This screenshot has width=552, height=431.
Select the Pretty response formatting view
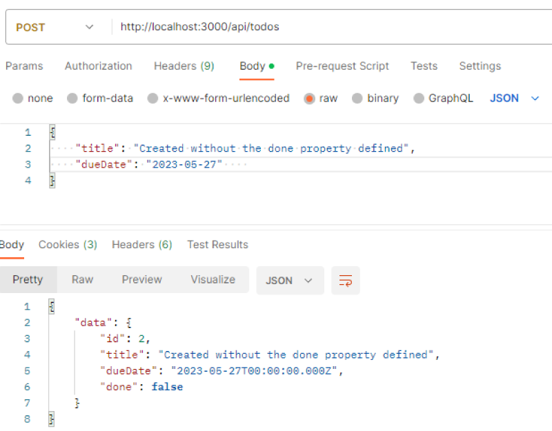[28, 279]
